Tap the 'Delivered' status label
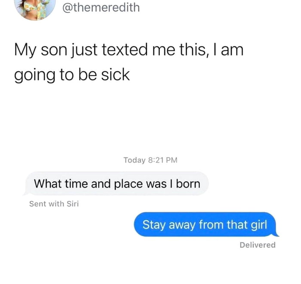Image resolution: width=301 pixels, height=284 pixels. click(258, 245)
